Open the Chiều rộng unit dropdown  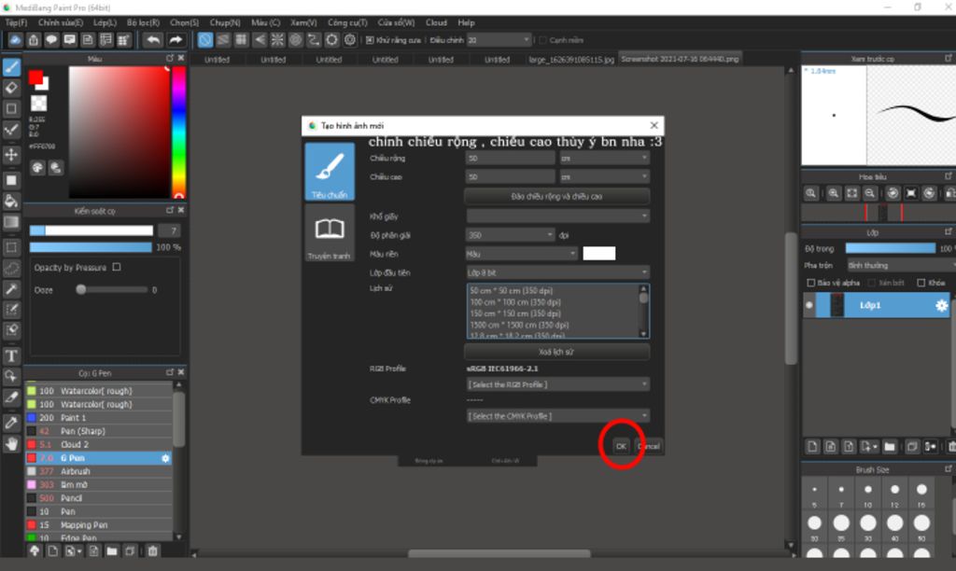pos(604,158)
